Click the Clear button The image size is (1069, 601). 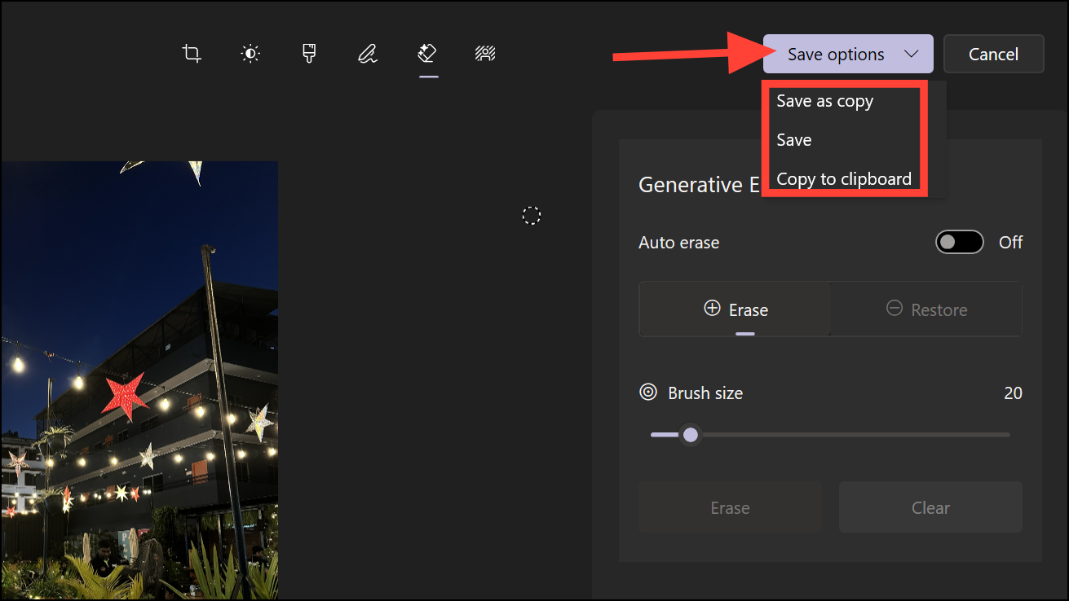pyautogui.click(x=930, y=507)
